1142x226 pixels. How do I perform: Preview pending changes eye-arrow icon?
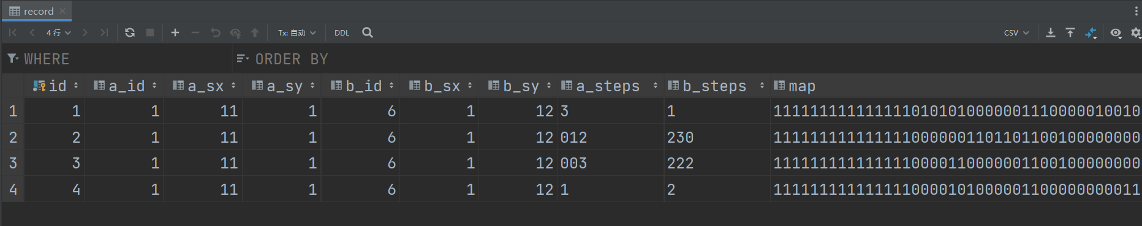(235, 33)
